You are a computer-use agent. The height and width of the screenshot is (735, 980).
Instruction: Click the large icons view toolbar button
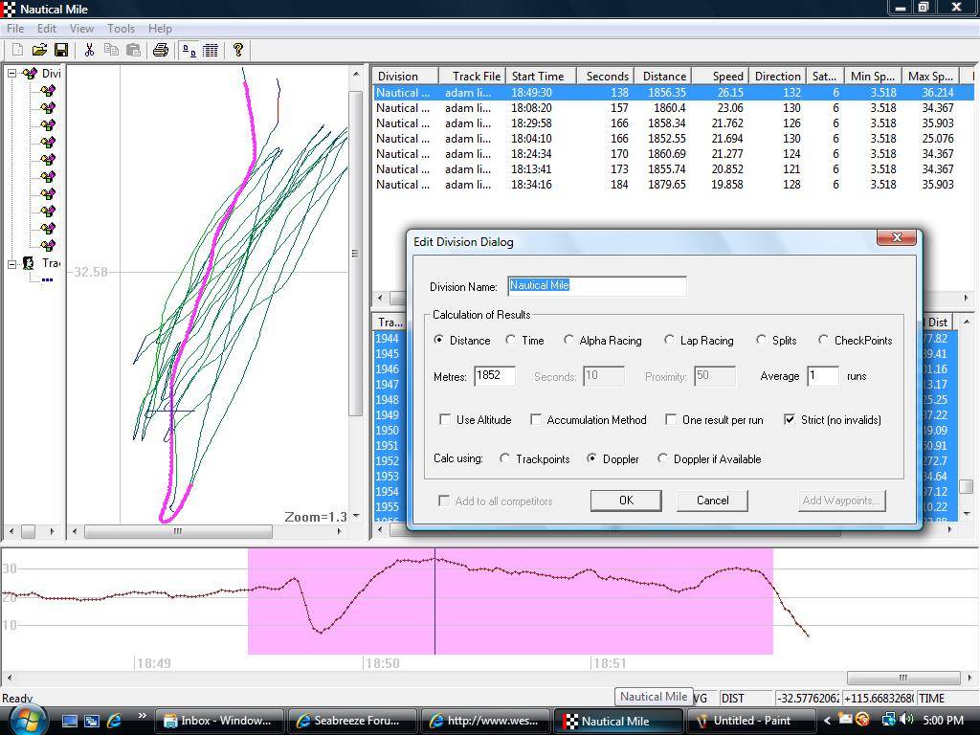(x=189, y=50)
